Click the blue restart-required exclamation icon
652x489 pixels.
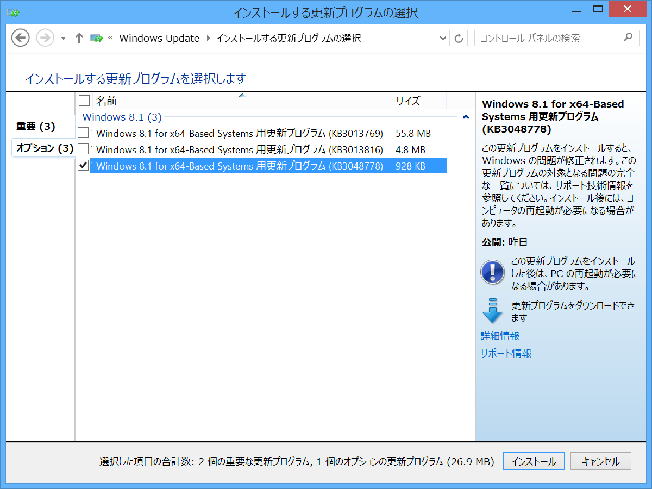click(x=492, y=272)
